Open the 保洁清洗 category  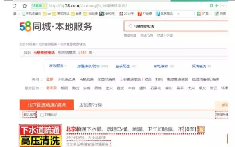199,66
